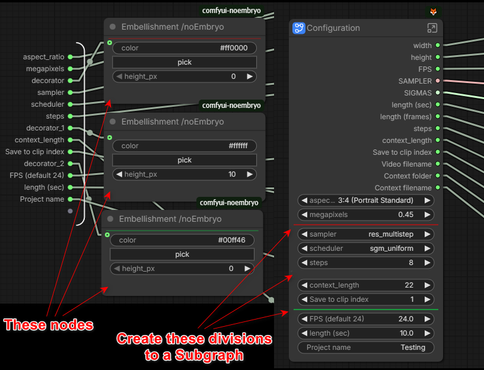Click the enter-subgraph icon in Configuration header
Screen dimensions: 484x370
(x=432, y=28)
